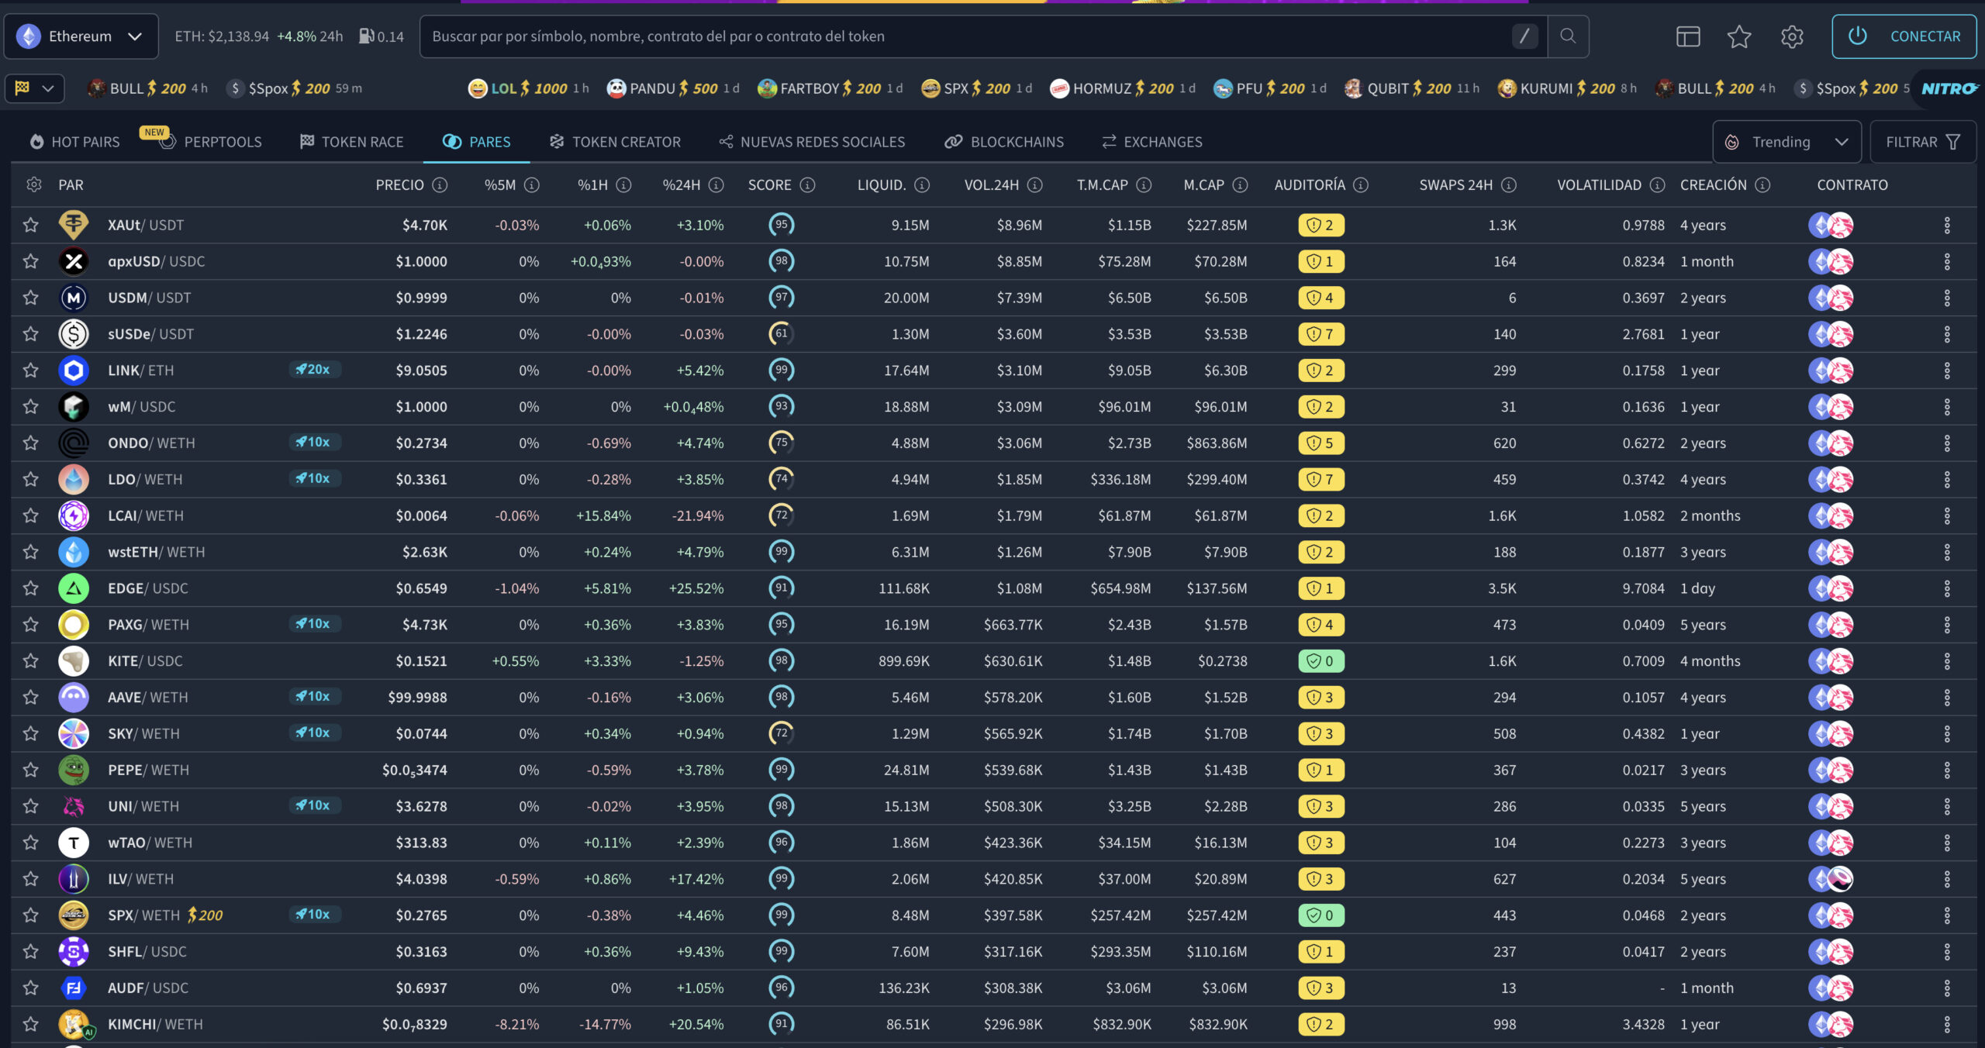Open the app settings gear in the top bar
The width and height of the screenshot is (1985, 1048).
tap(1792, 36)
